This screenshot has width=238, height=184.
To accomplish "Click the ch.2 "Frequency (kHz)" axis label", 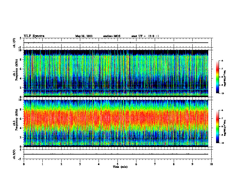I will (17, 120).
